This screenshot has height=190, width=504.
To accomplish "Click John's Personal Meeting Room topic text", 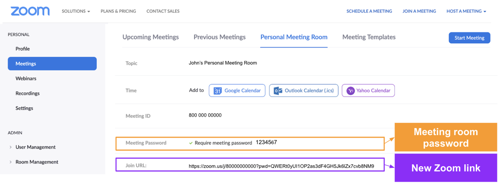I will coord(223,63).
